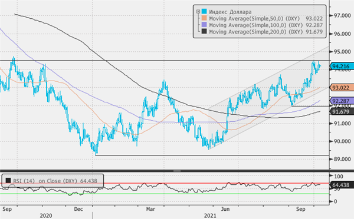Screen dimensions: 354x219
Task: Click the orange 50-day moving average swatch
Action: tap(204, 18)
